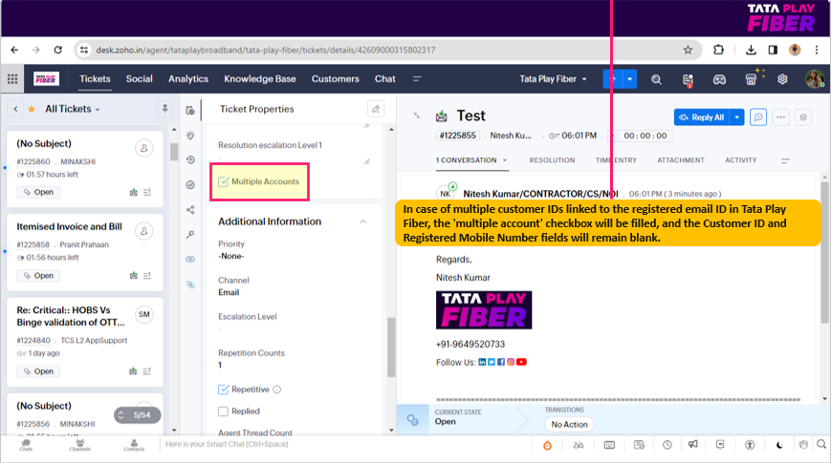Click the blue plus add button

(x=613, y=79)
